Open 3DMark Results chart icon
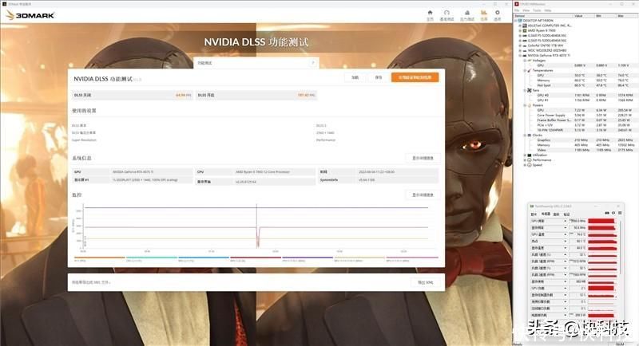639x346 pixels. click(x=484, y=13)
